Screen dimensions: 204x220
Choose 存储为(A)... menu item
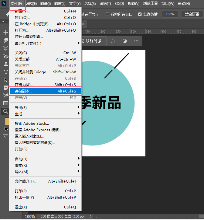(45, 85)
